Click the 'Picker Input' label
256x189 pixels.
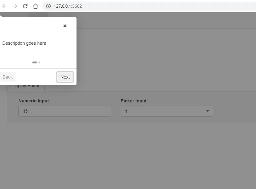[x=134, y=101]
